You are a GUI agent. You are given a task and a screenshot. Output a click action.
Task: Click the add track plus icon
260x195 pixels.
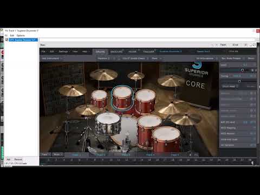tap(190, 155)
